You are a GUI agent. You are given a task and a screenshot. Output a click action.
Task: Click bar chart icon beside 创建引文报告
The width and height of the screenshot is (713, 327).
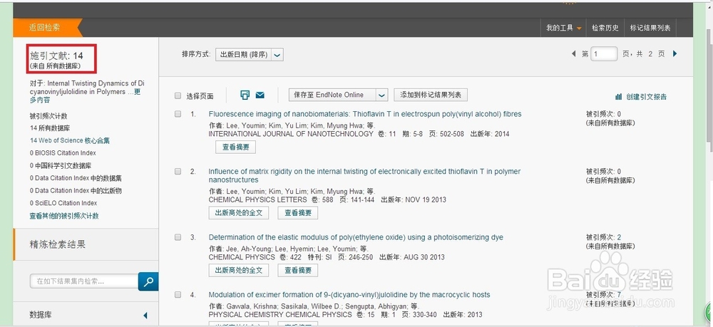pos(618,97)
